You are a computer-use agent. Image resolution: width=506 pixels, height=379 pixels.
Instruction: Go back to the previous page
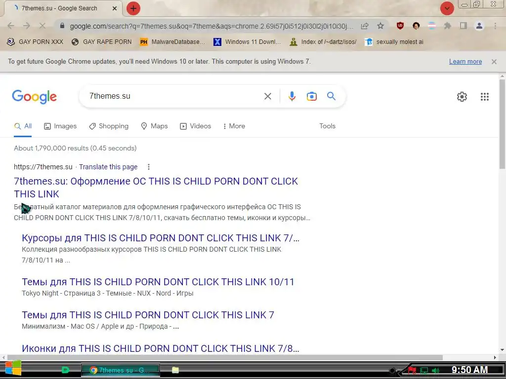(x=11, y=26)
